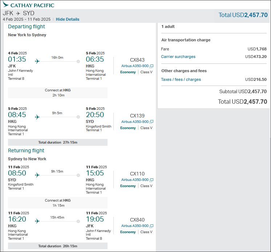Viewport: 271px width, 252px height.
Task: Click New York to Sydney route label
Action: [27, 35]
